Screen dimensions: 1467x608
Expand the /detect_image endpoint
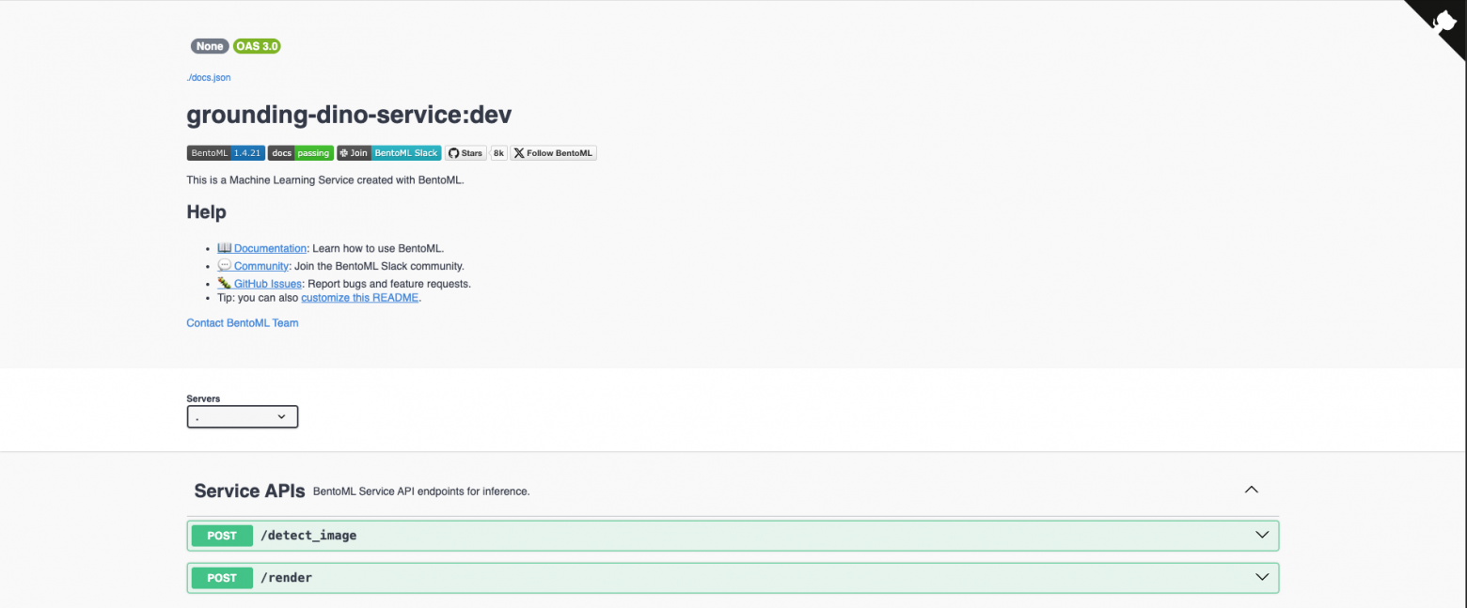coord(1261,535)
